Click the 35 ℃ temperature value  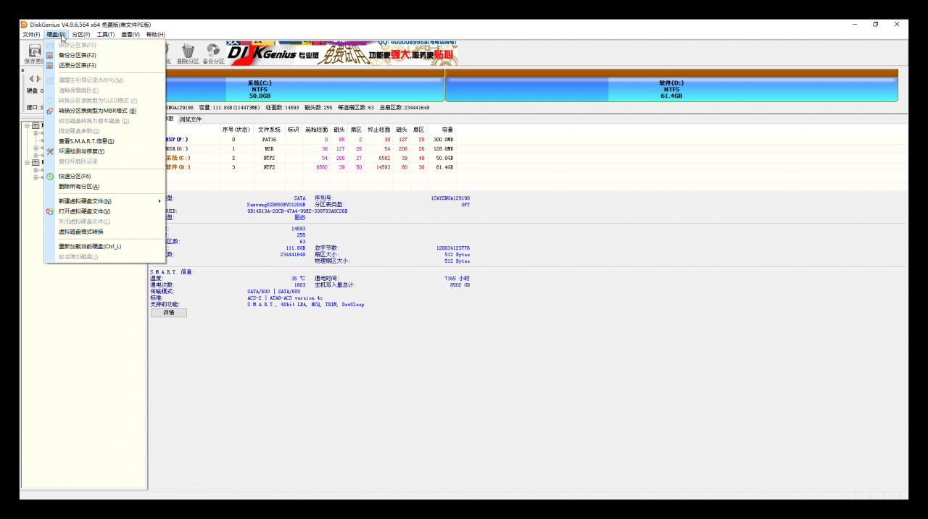click(299, 278)
